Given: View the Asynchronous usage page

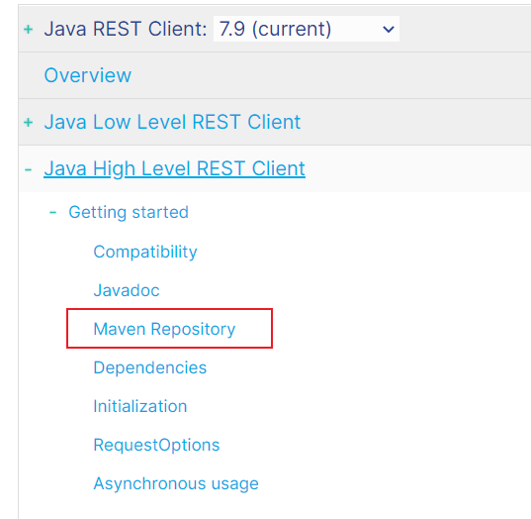Looking at the screenshot, I should (176, 483).
